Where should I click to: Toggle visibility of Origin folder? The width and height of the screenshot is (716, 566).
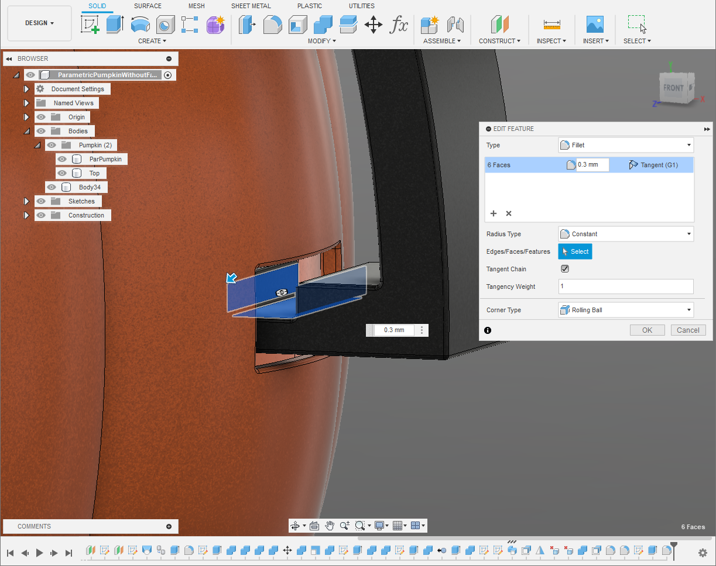pos(41,117)
